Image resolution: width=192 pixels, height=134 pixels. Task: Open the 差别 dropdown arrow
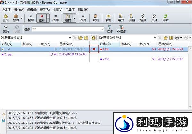point(48,18)
